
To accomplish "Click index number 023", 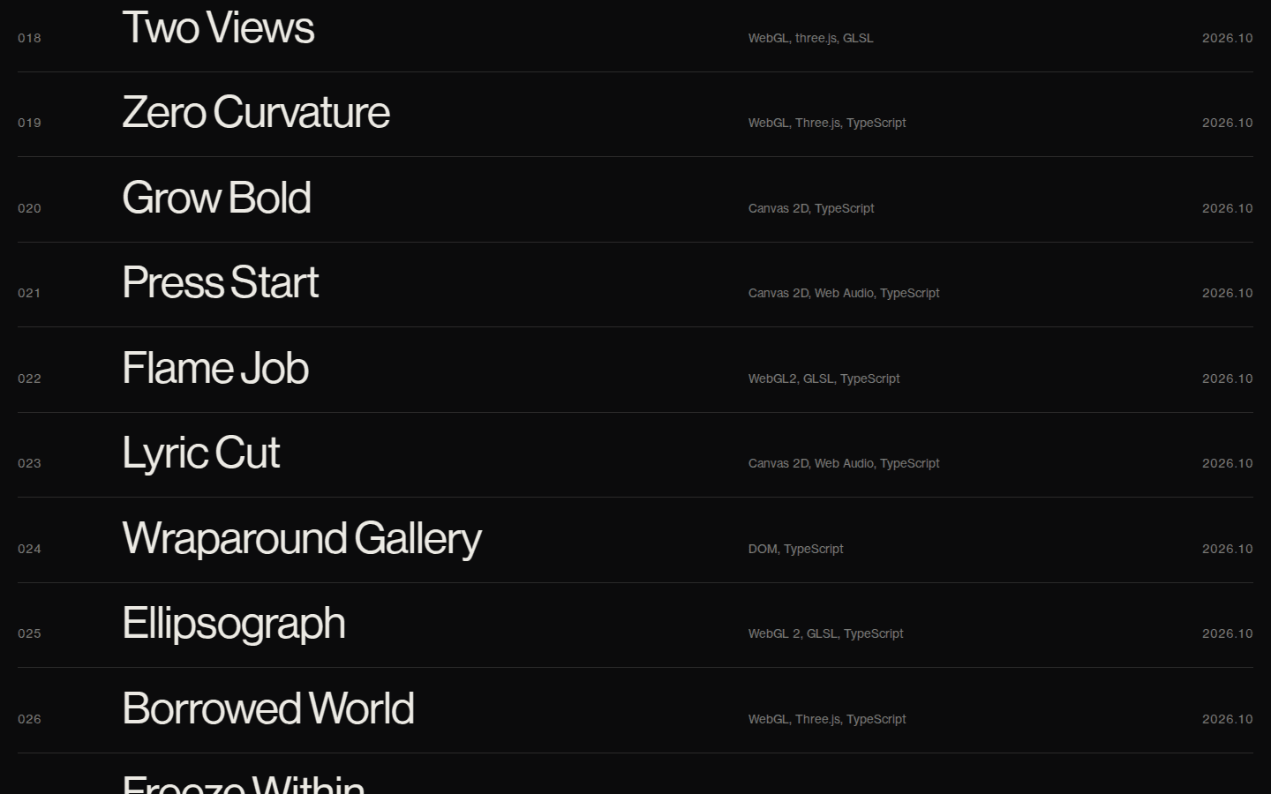I will (x=29, y=463).
